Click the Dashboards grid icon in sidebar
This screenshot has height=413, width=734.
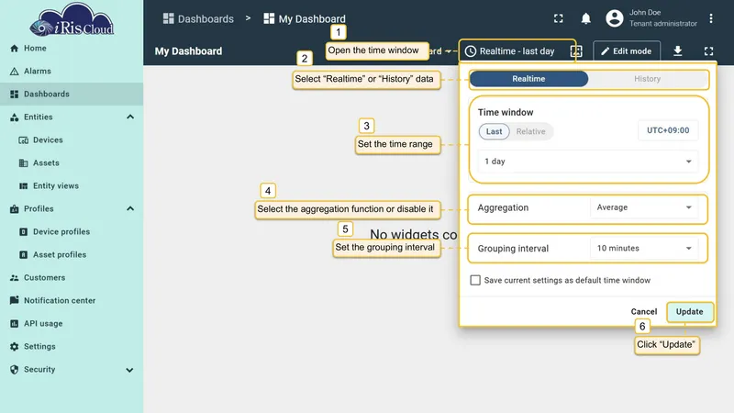pos(15,95)
